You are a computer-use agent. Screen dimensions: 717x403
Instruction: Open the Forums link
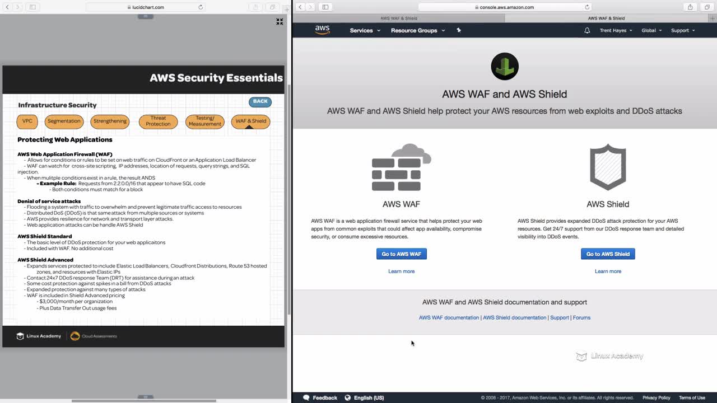click(x=581, y=318)
